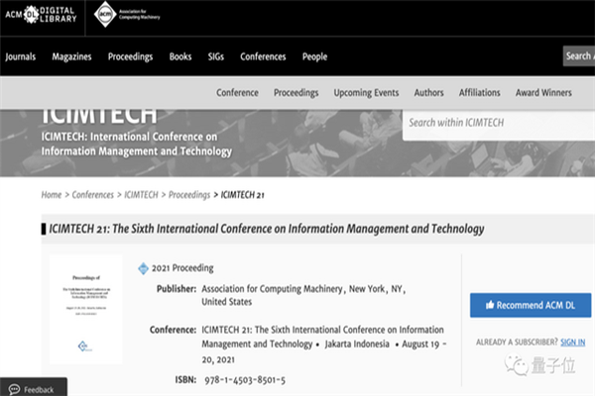Go to ICIMTECH breadcrumb link
The image size is (595, 396).
point(141,195)
